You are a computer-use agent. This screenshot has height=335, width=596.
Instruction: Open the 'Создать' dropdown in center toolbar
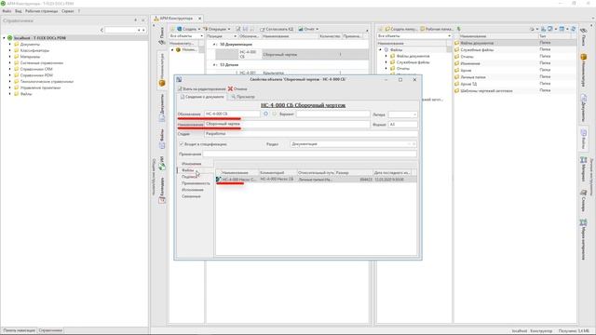pos(189,29)
